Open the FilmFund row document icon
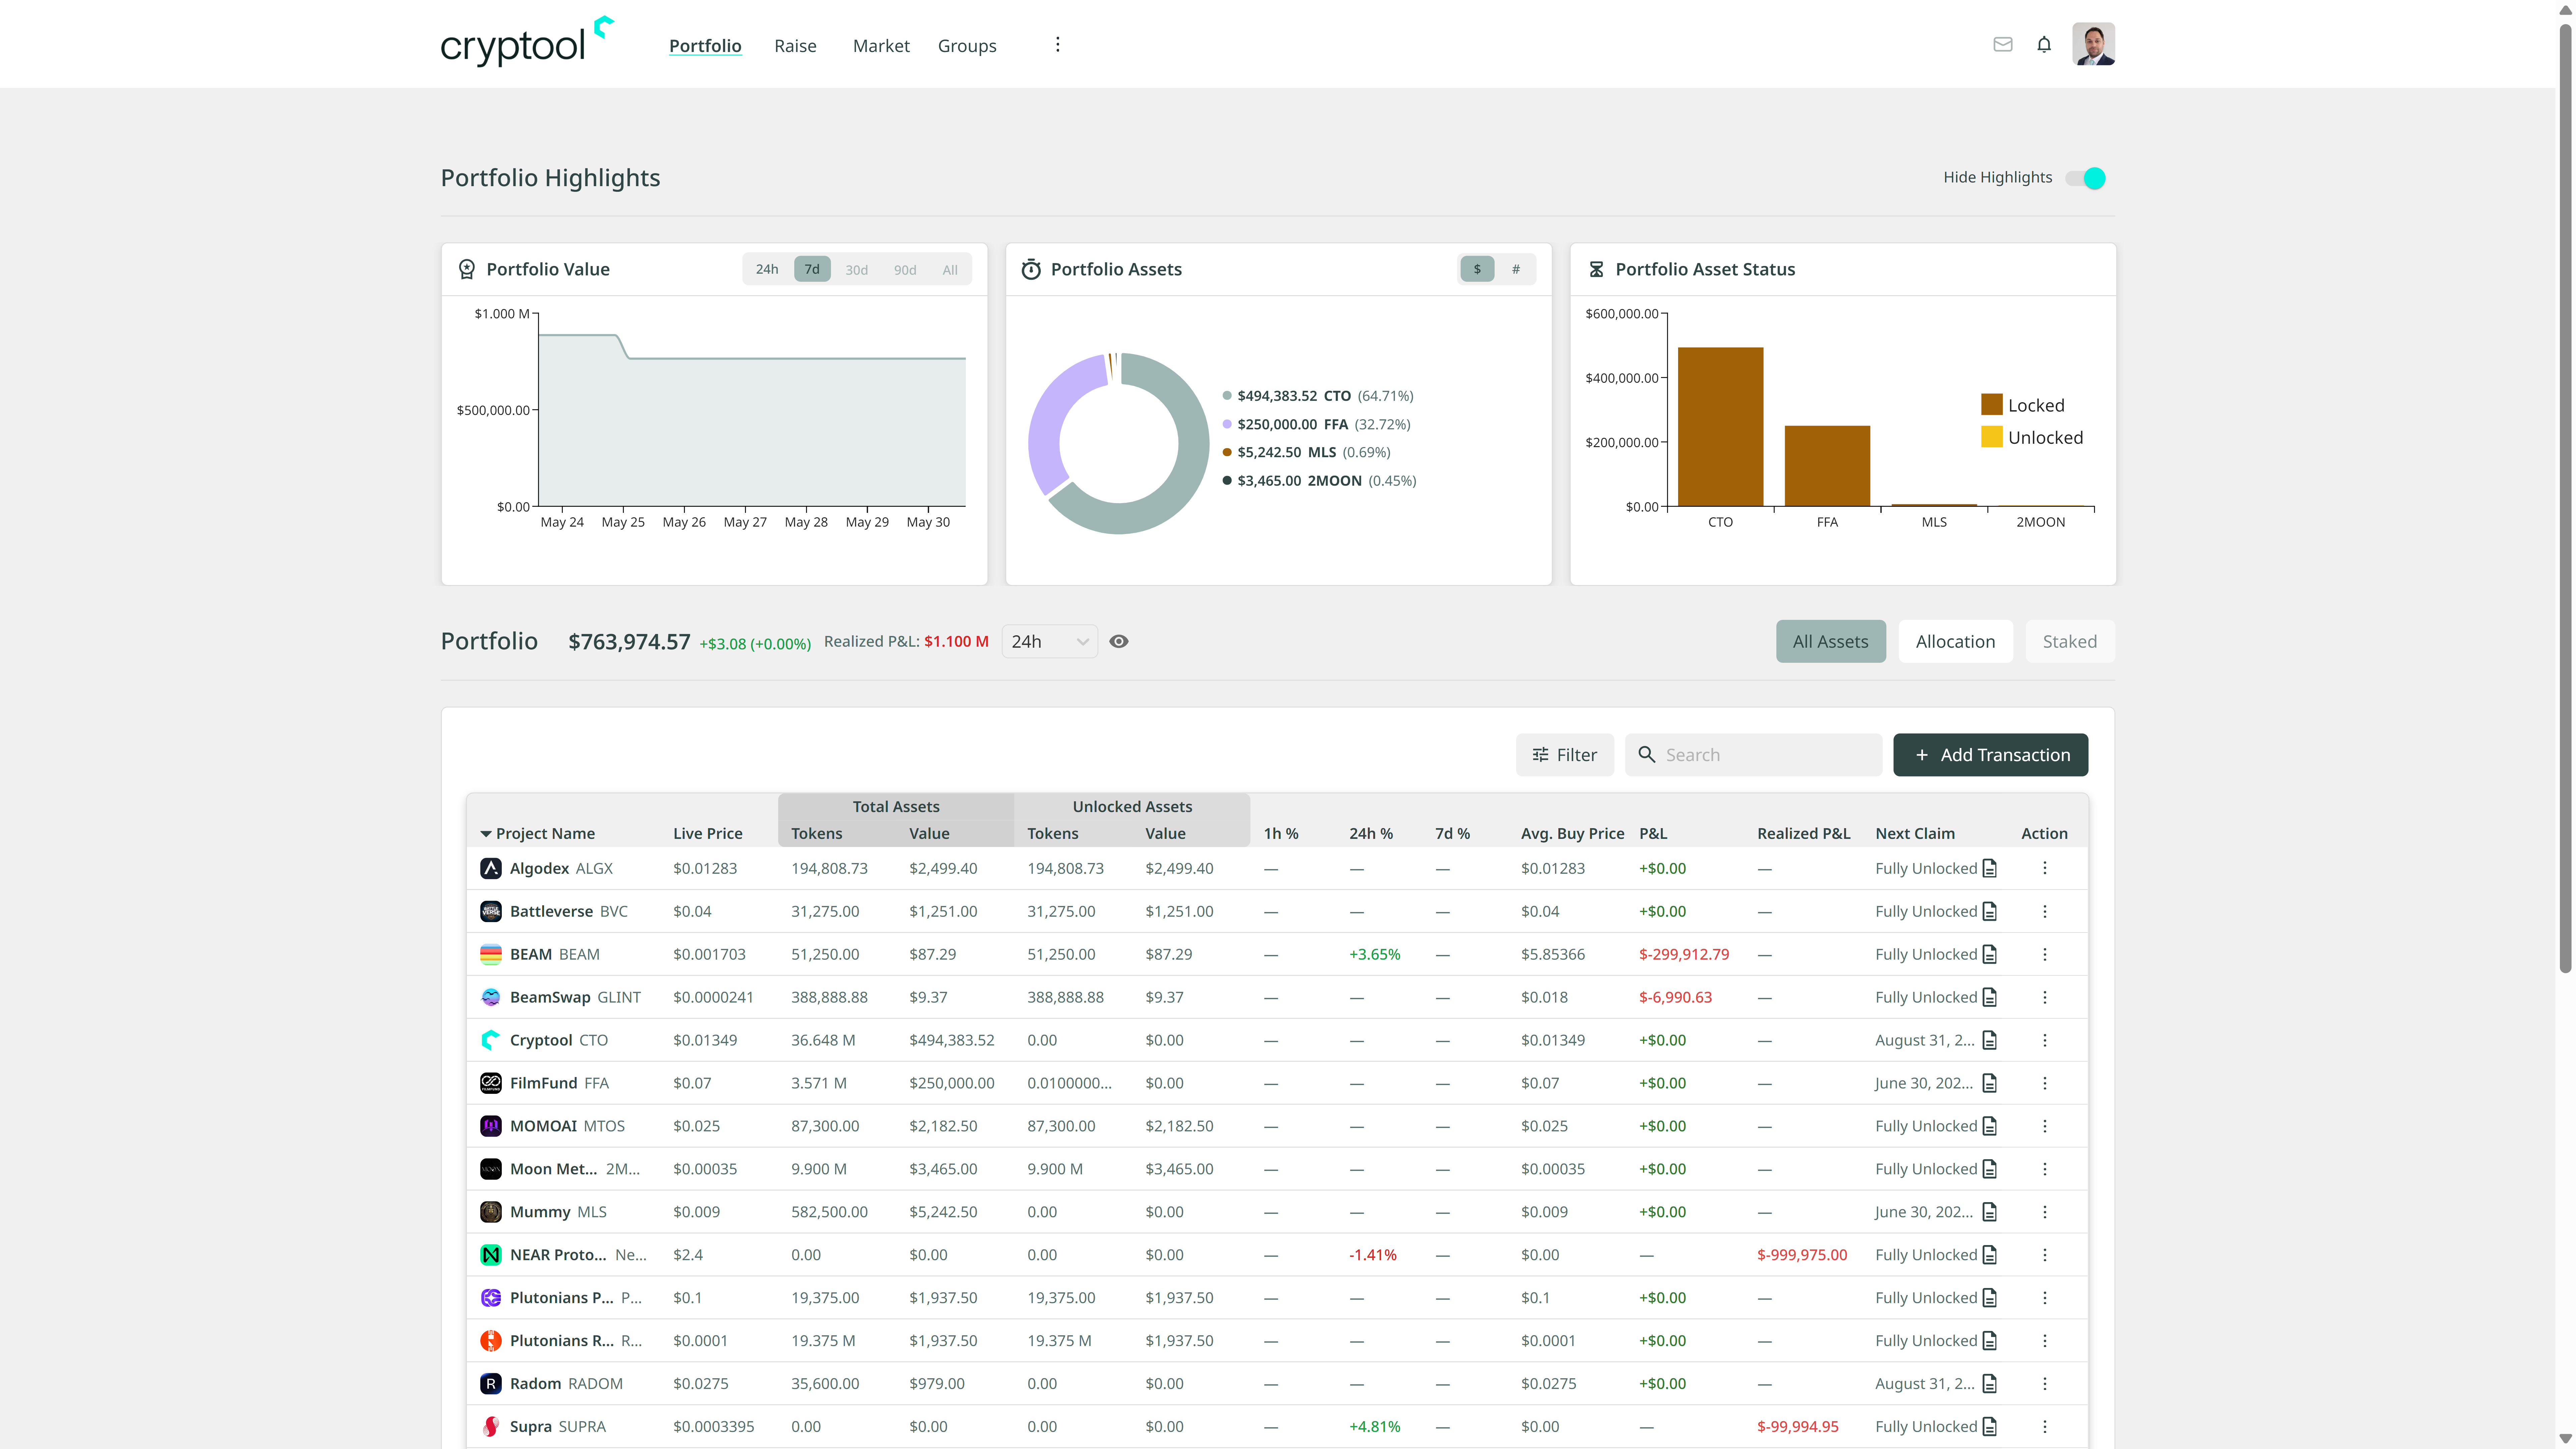The height and width of the screenshot is (1449, 2576). click(1989, 1083)
